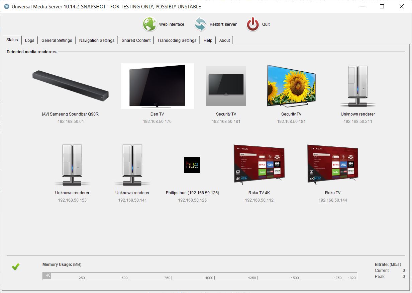Image resolution: width=412 pixels, height=293 pixels.
Task: Click the green checkmark status icon
Action: pos(15,267)
